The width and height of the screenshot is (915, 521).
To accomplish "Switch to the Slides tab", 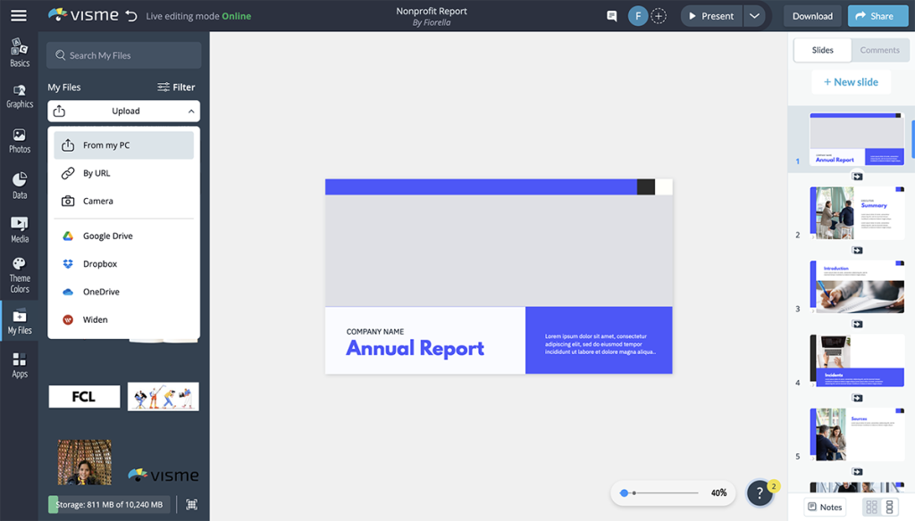I will (822, 50).
